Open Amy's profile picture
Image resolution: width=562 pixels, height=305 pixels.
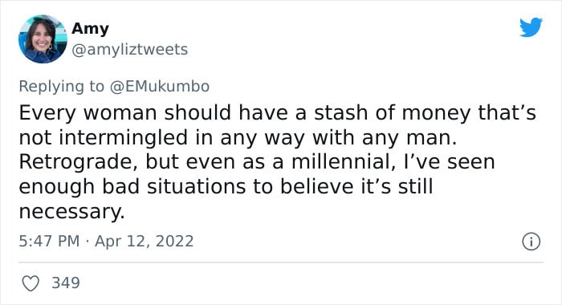click(43, 39)
